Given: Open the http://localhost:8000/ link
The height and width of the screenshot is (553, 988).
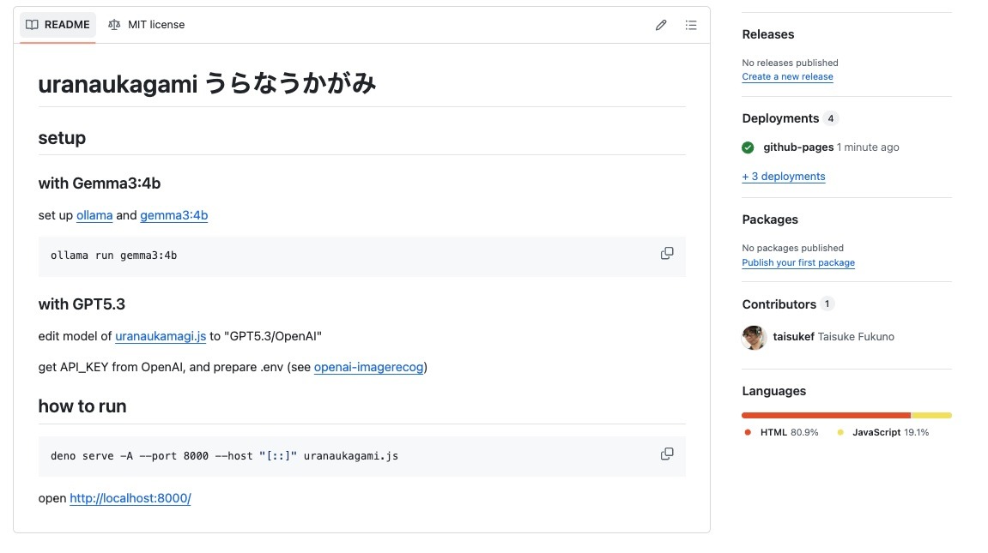Looking at the screenshot, I should click(x=130, y=498).
